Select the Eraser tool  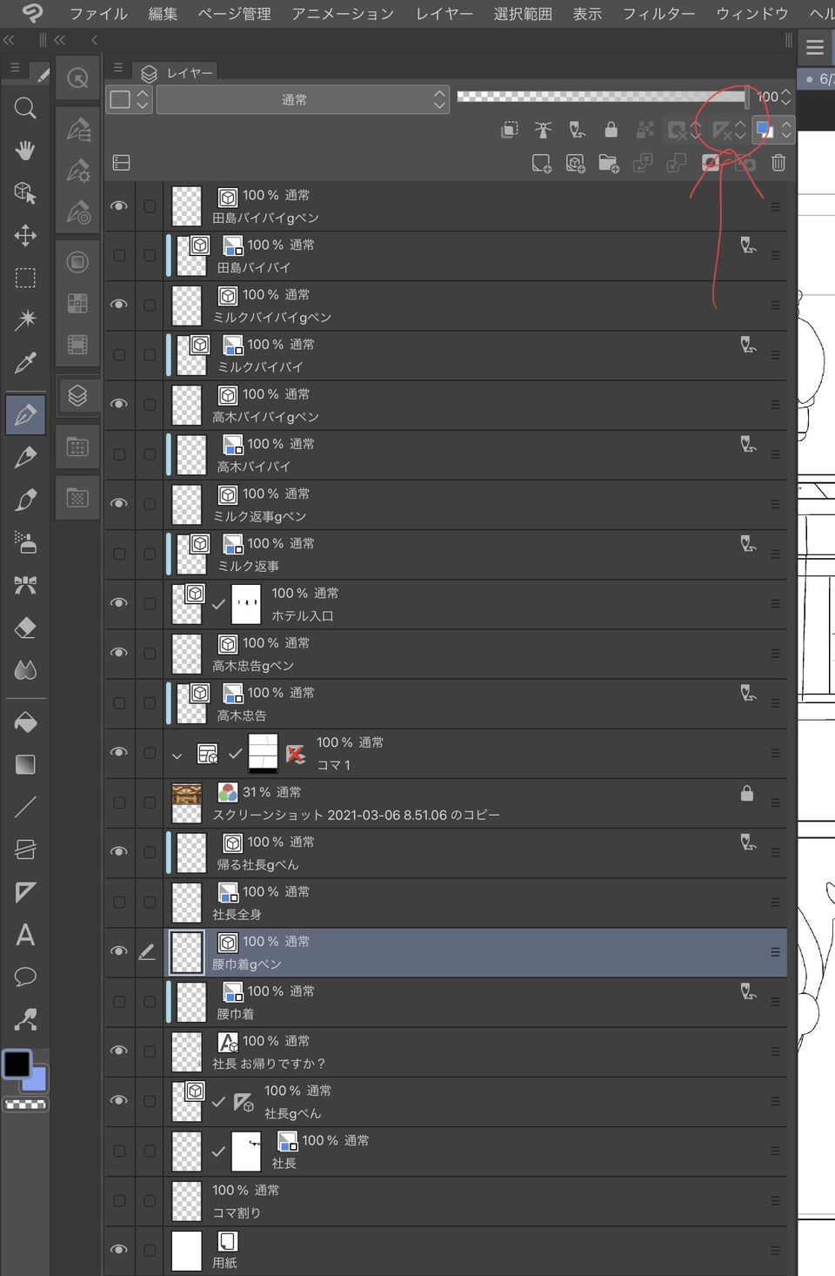(25, 628)
